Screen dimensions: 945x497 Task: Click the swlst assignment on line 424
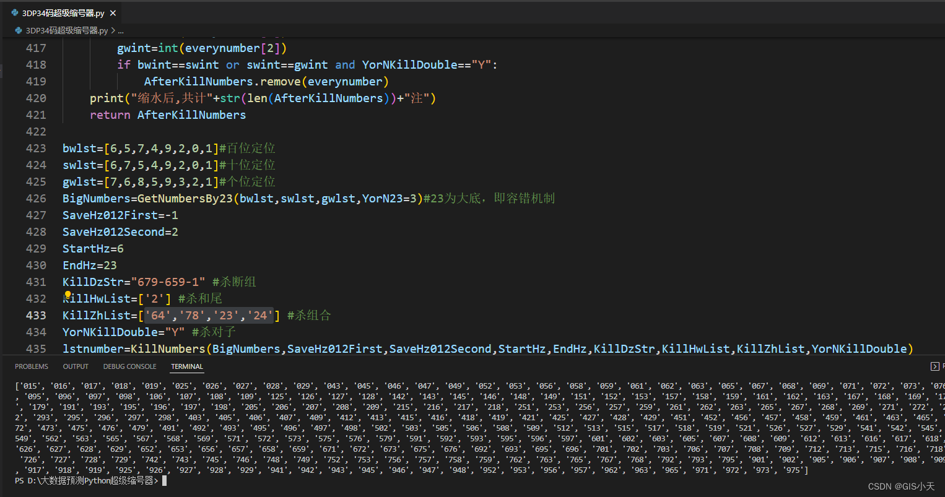[141, 165]
